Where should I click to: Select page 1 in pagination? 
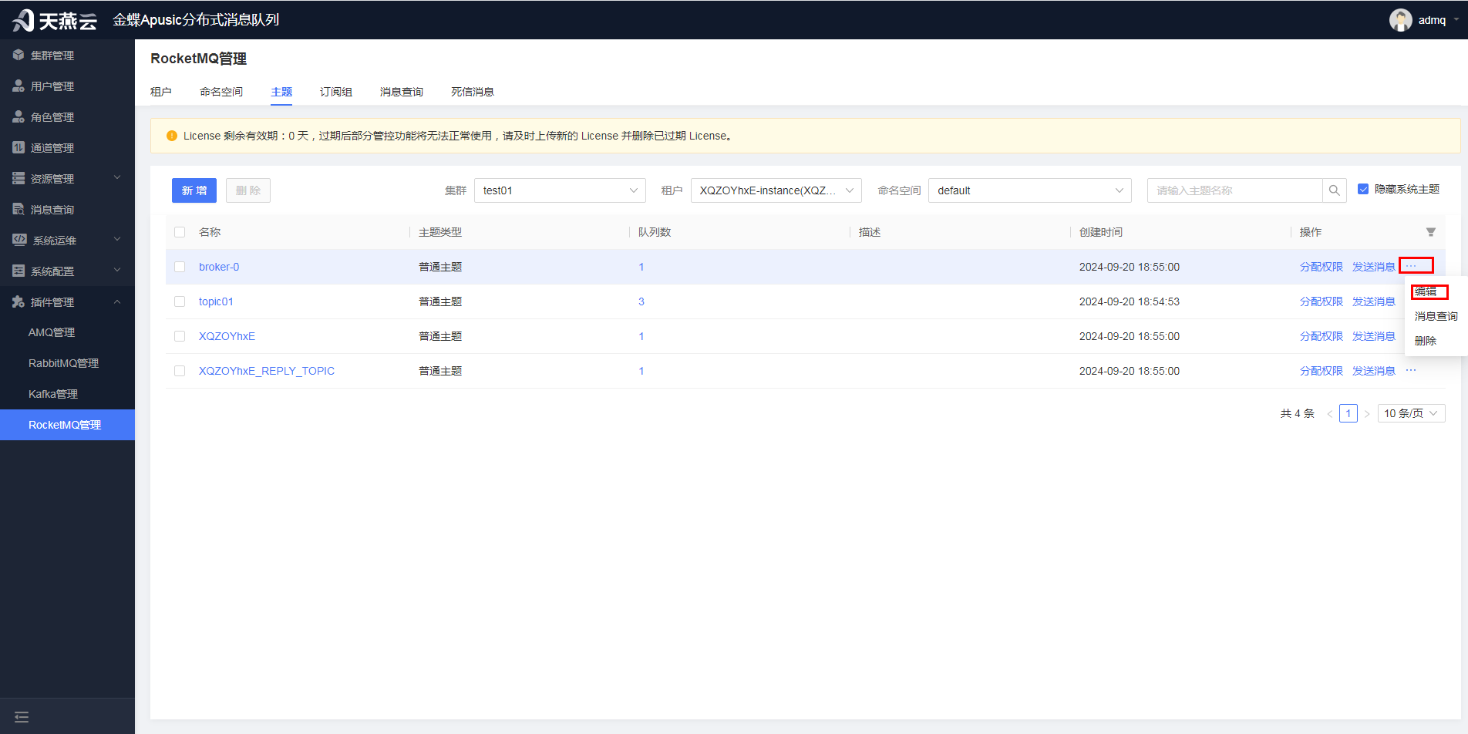click(x=1348, y=413)
